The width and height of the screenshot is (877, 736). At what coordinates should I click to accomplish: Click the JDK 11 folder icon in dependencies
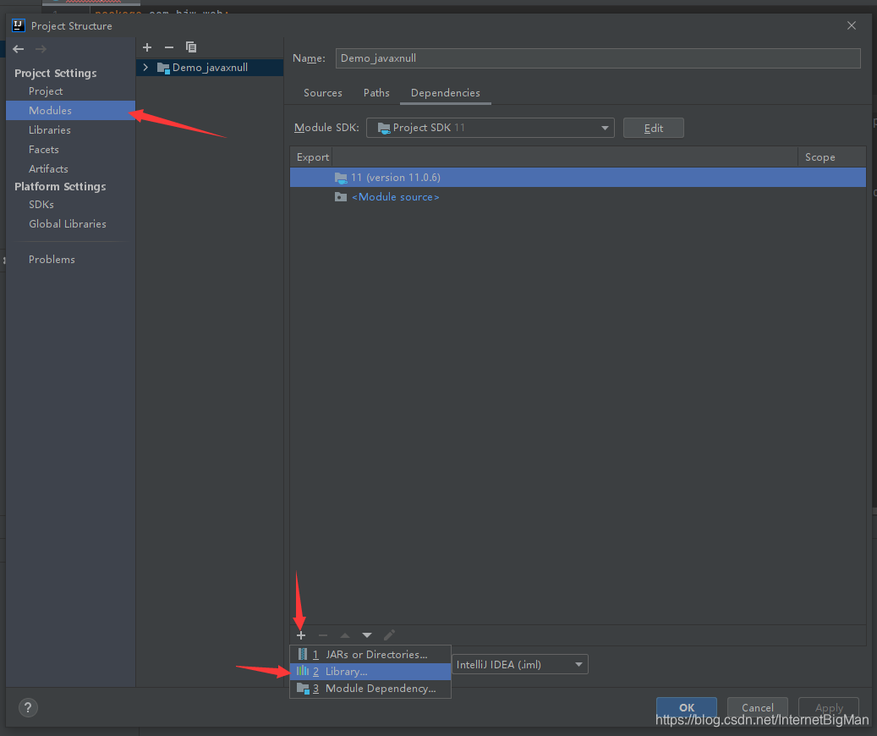pyautogui.click(x=341, y=178)
